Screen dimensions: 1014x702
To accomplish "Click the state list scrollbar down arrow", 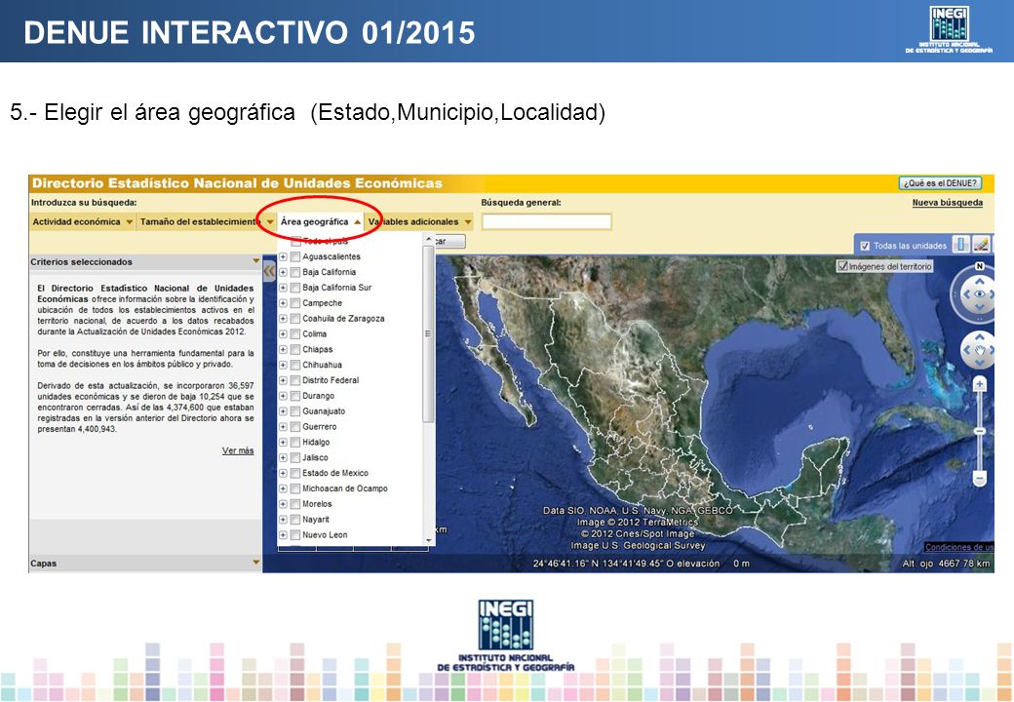I will pyautogui.click(x=428, y=540).
